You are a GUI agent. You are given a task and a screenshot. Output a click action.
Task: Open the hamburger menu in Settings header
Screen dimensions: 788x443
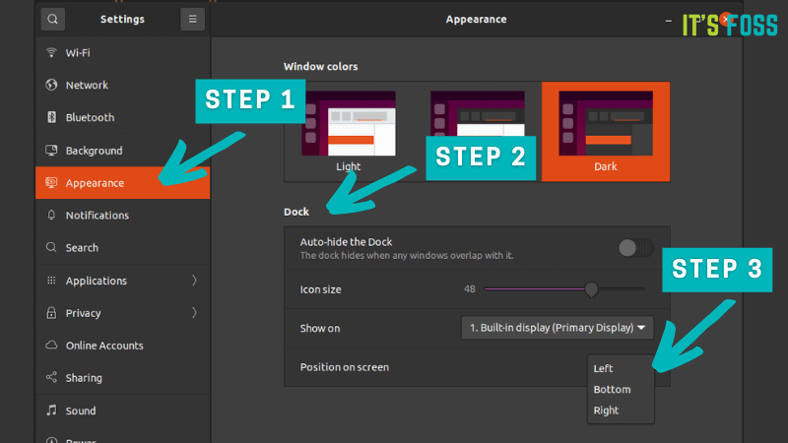click(x=192, y=19)
